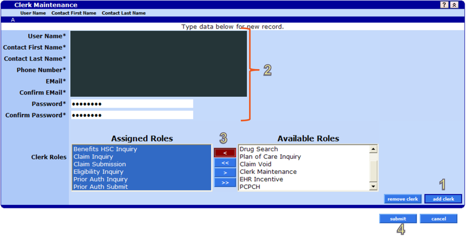Viewport: 466px width, 236px height.
Task: Click the remove clerk button
Action: point(403,199)
